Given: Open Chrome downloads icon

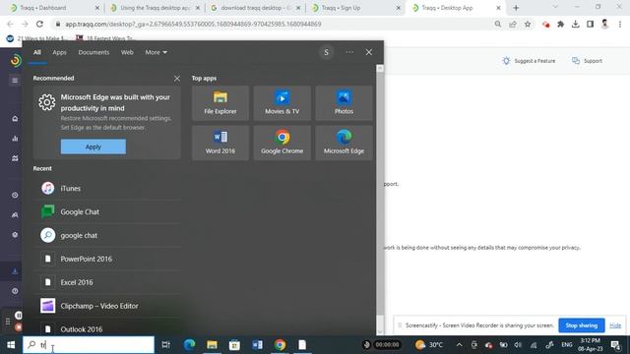Looking at the screenshot, I should click(575, 24).
